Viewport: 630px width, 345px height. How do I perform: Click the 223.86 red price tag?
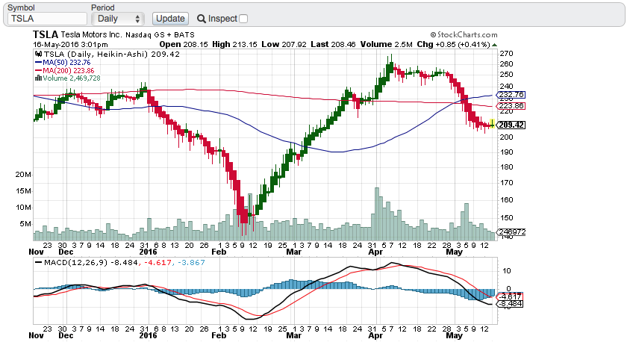click(511, 106)
